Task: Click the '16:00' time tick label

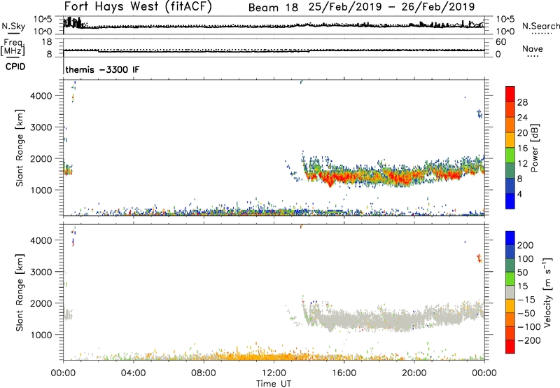Action: tap(344, 373)
